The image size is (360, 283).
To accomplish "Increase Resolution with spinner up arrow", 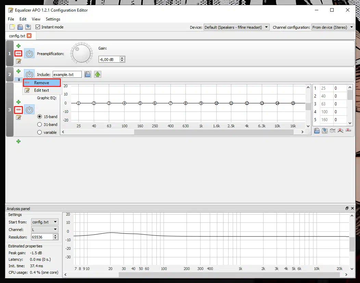I will point(55,235).
